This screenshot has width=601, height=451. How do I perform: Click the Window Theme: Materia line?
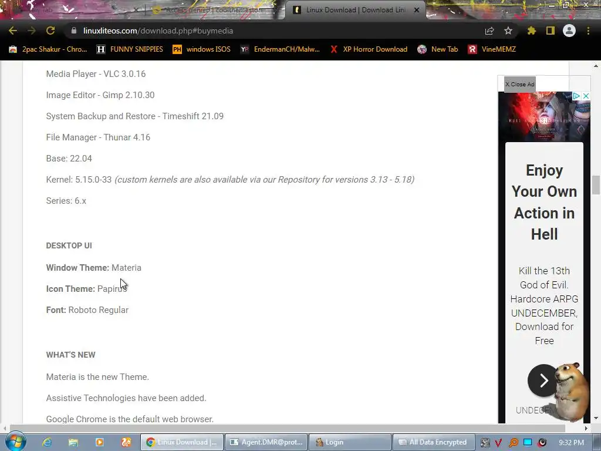pyautogui.click(x=93, y=268)
